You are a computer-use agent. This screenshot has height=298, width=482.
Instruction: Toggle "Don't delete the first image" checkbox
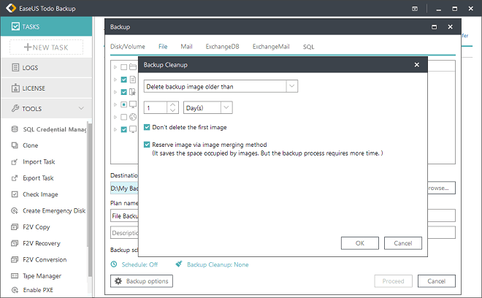pos(147,127)
